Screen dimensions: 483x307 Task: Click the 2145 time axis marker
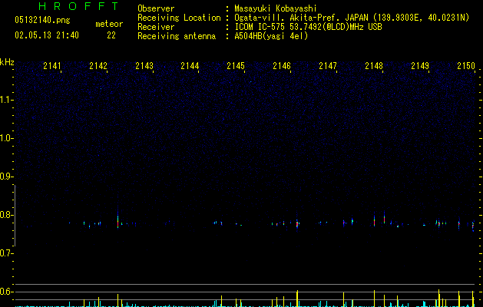coord(236,65)
